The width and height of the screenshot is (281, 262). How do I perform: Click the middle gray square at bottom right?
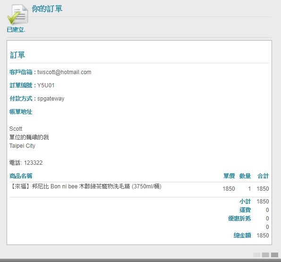coord(265,255)
